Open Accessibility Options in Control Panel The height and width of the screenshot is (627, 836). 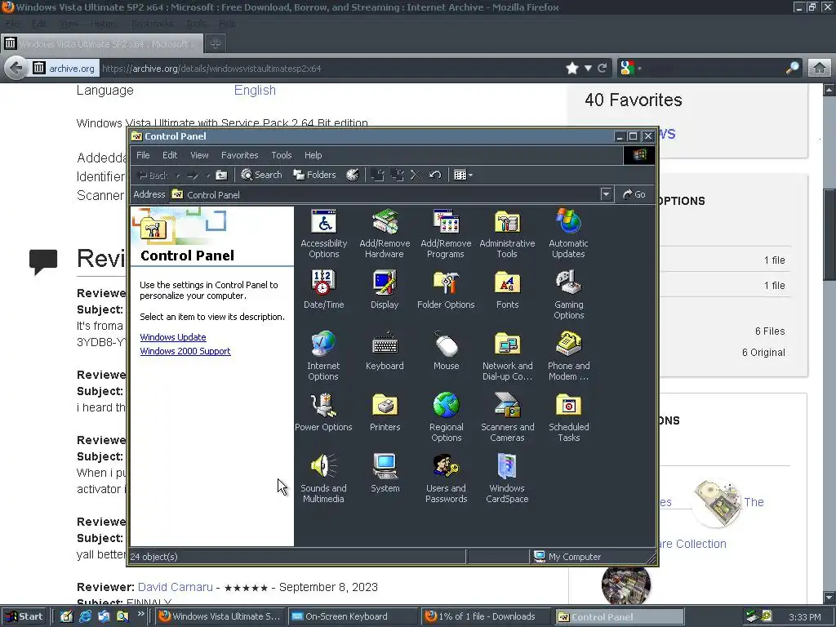[323, 234]
